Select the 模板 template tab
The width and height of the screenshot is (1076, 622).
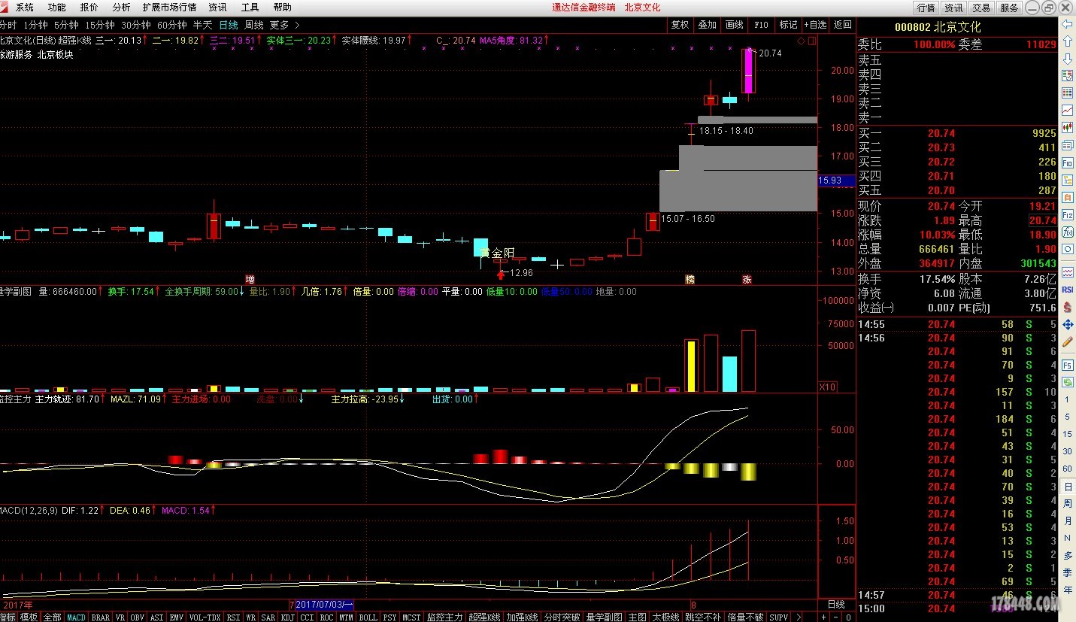coord(29,617)
